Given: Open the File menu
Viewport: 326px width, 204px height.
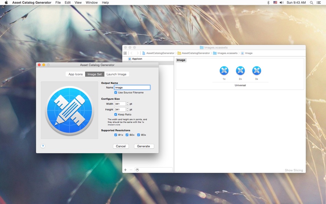Looking at the screenshot, I should 58,2.
